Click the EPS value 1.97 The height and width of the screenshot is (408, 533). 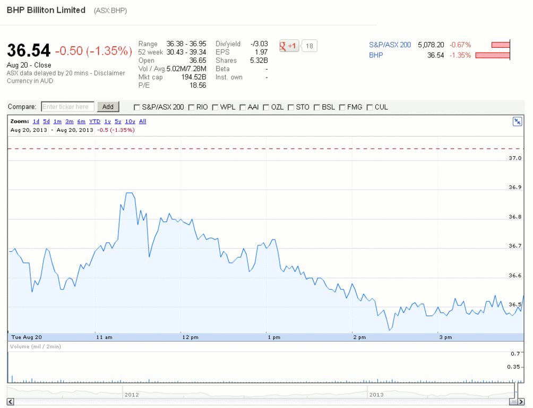pyautogui.click(x=261, y=52)
